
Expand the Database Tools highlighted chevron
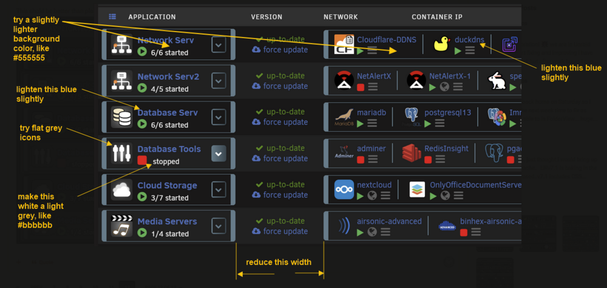tap(219, 154)
